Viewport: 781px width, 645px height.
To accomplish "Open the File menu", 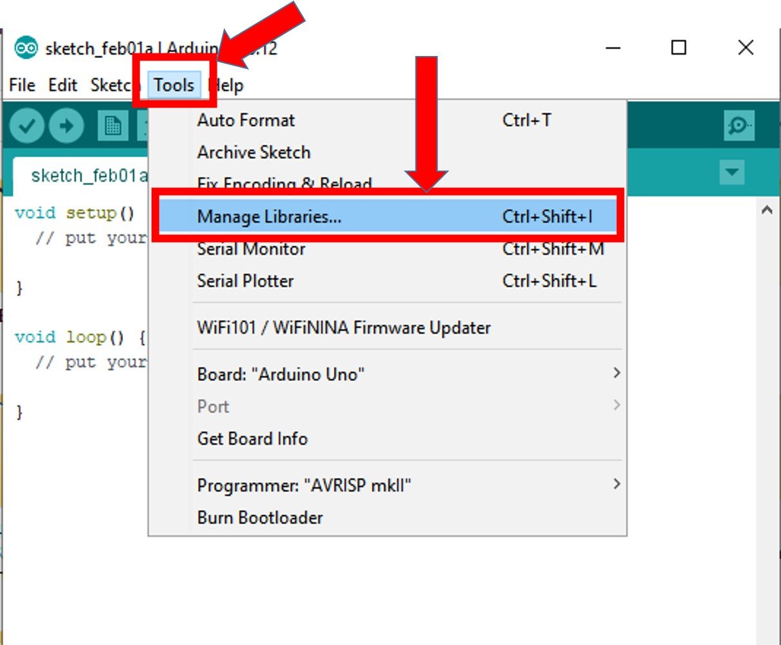I will pyautogui.click(x=22, y=85).
